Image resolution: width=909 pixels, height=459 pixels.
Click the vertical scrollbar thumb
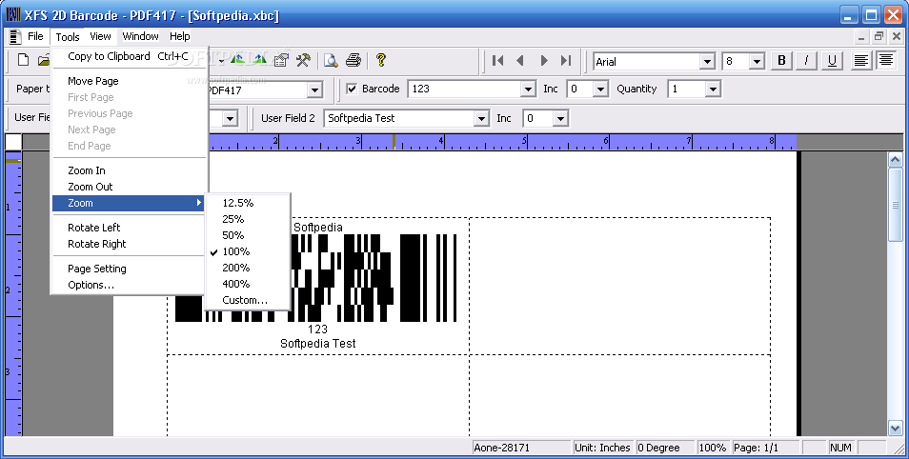(x=895, y=204)
